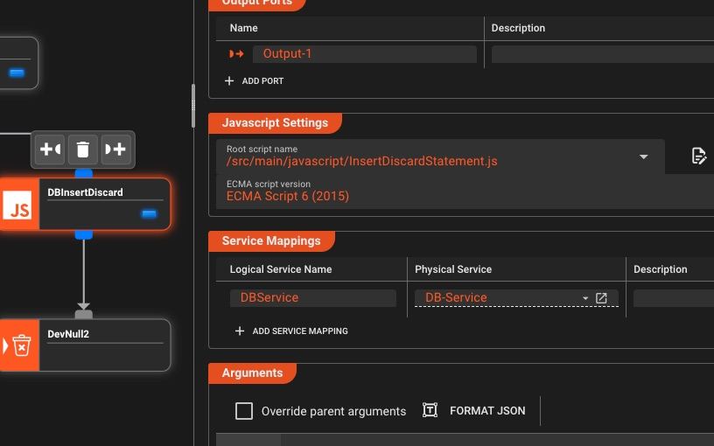Click the panel splitter handle
Screen dimensions: 714x446
coord(193,106)
